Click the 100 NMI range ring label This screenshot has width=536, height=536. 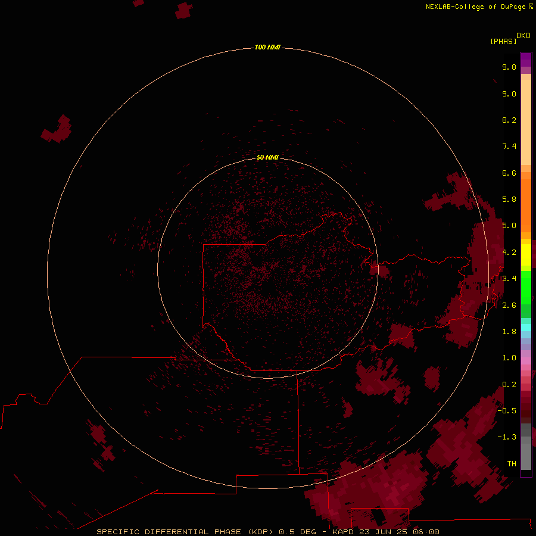(267, 47)
